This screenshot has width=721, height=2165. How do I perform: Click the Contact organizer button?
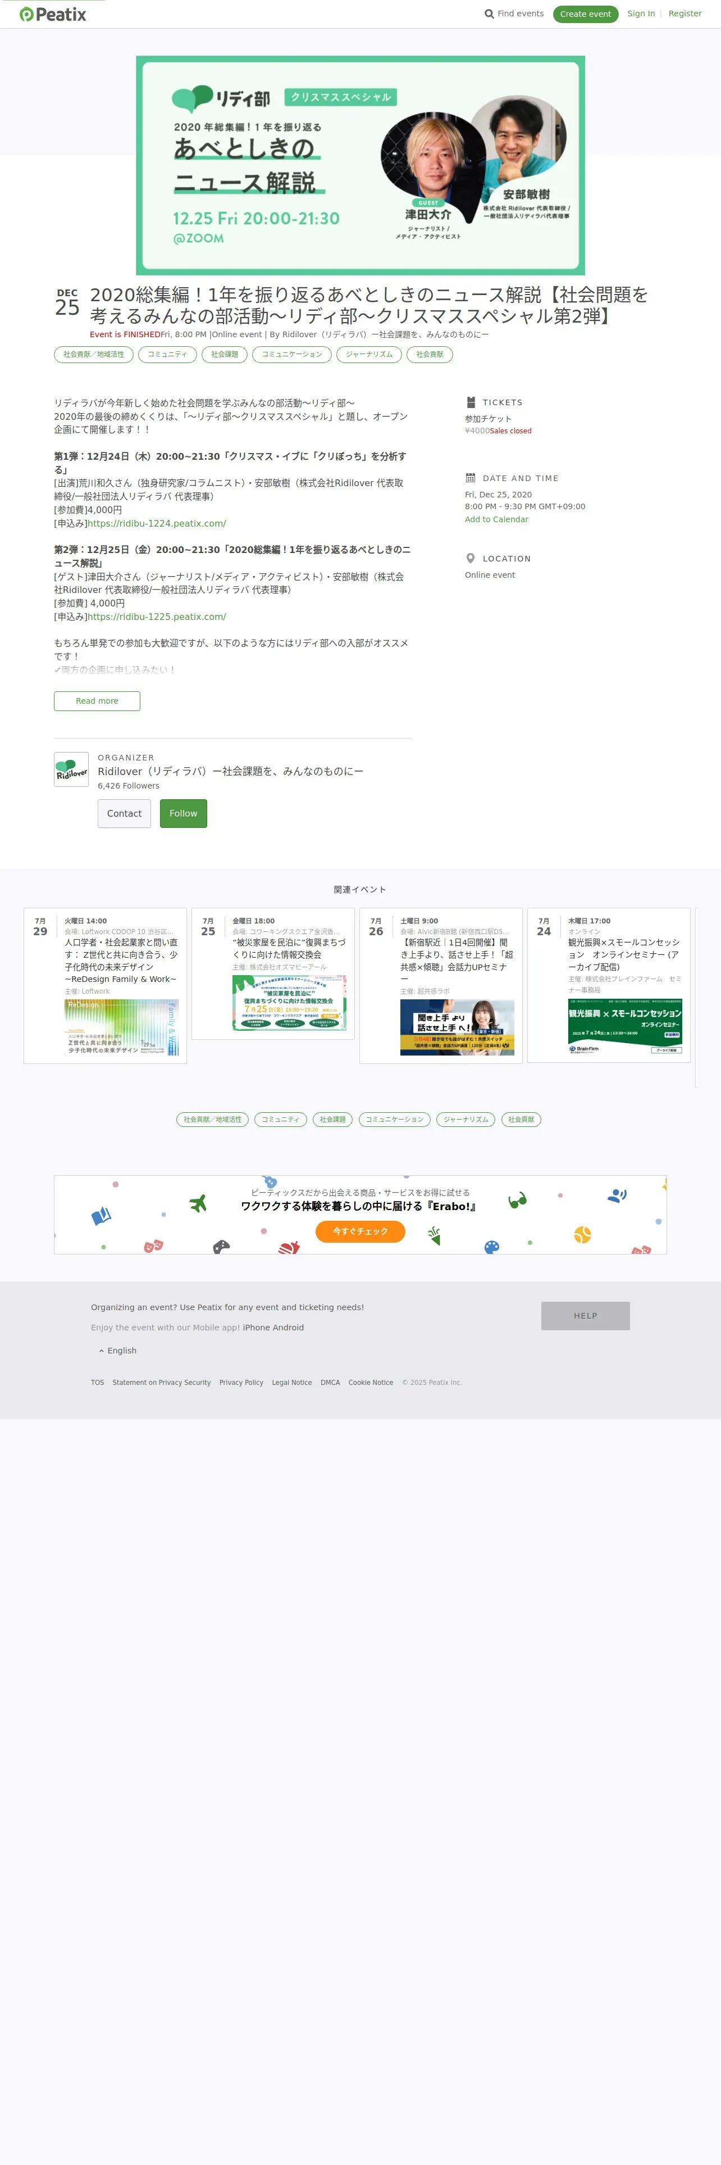click(x=124, y=813)
